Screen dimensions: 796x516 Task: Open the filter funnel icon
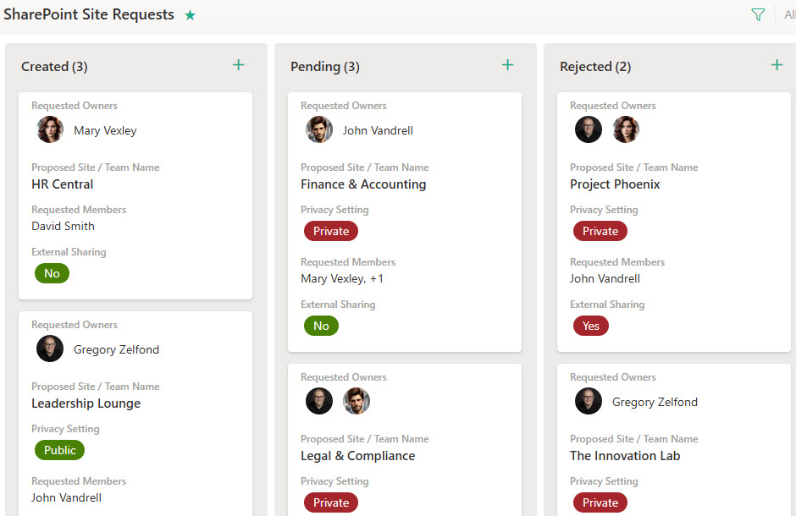coord(758,14)
